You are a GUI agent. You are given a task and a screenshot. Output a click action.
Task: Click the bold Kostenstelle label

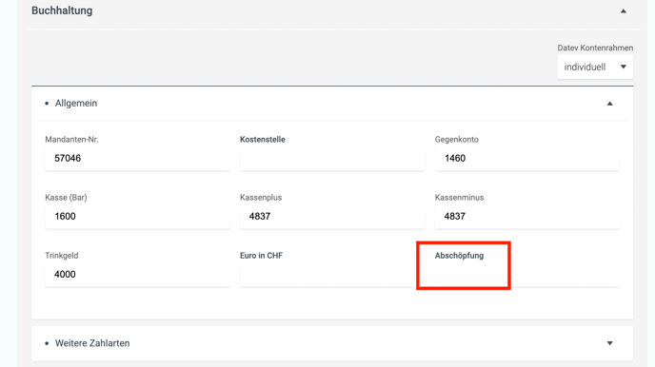[263, 140]
